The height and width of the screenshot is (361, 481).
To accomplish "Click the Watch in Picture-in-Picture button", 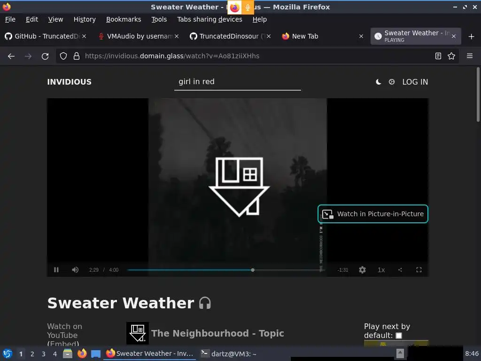I will tap(373, 214).
